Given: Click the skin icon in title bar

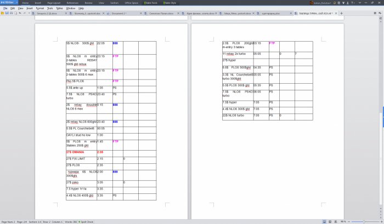Looking at the screenshot, I should 339,3.
